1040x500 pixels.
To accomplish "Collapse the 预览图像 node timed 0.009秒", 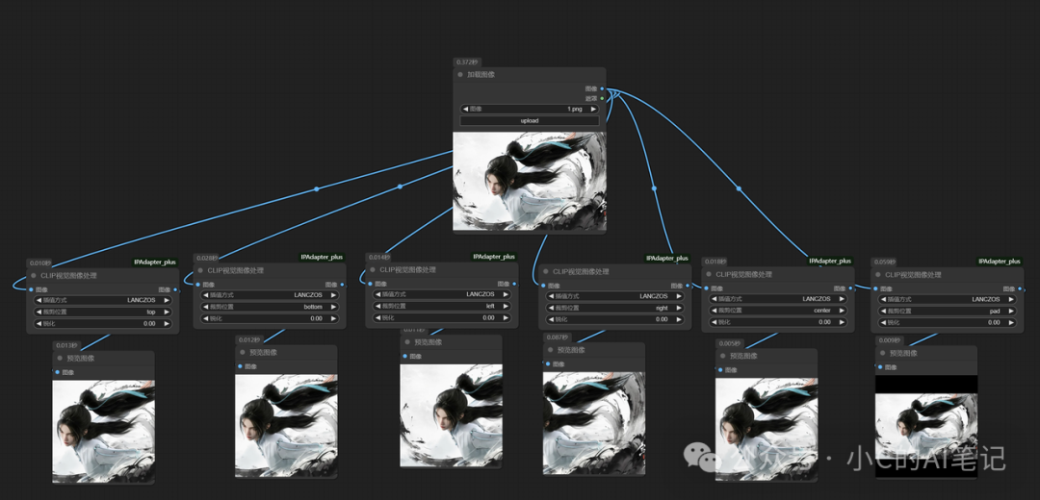I will [882, 353].
